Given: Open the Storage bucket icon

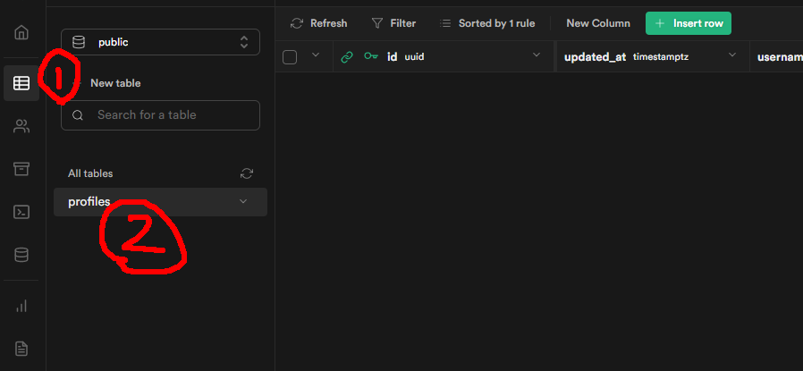Looking at the screenshot, I should 21,169.
